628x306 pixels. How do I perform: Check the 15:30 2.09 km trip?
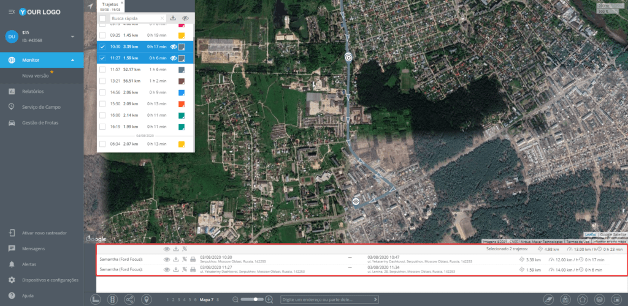pyautogui.click(x=102, y=104)
